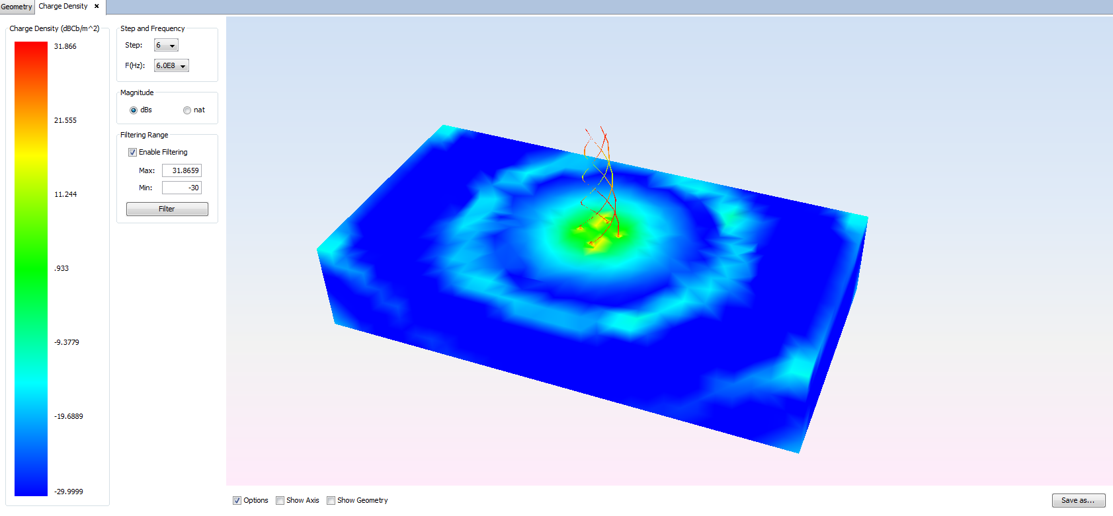Click the Max filtering value field
The image size is (1113, 516).
tap(182, 170)
